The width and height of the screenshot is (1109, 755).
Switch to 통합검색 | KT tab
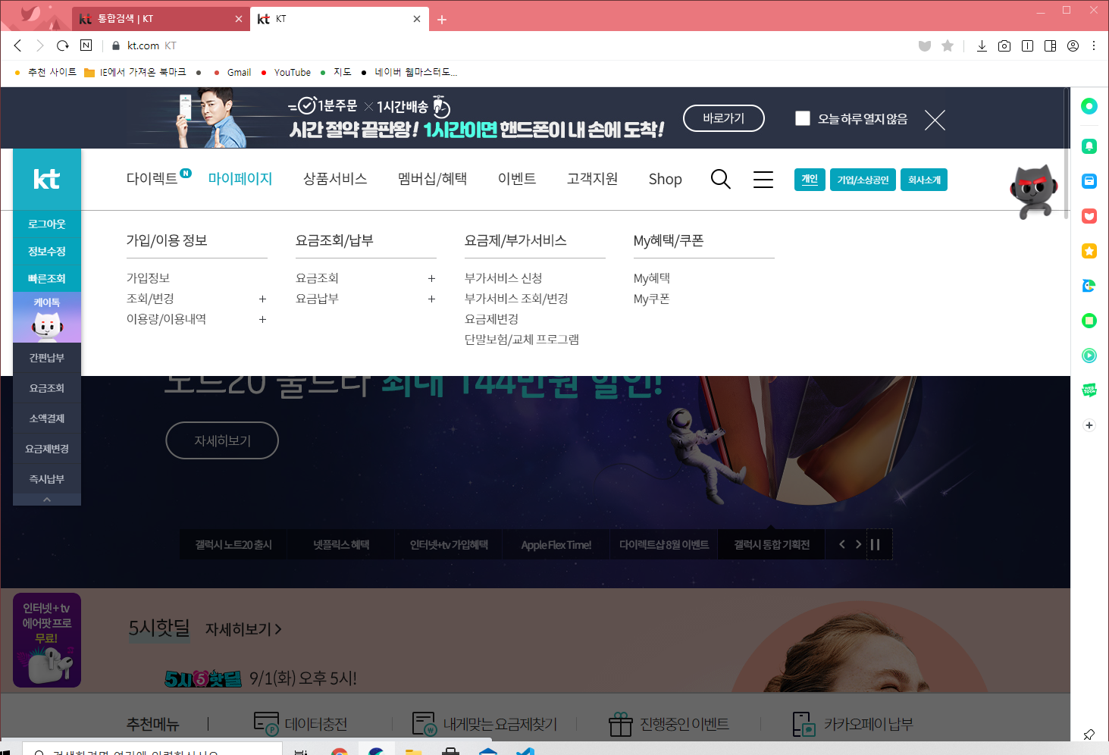pos(159,19)
